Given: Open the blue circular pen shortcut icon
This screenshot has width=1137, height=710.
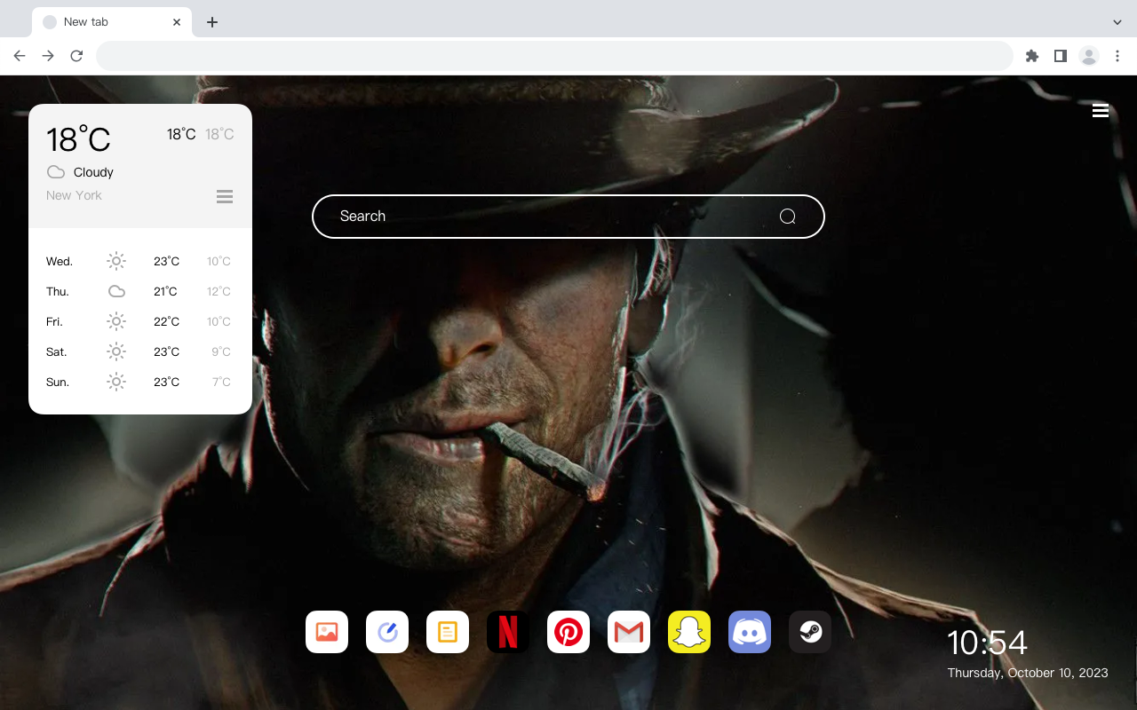Looking at the screenshot, I should 387,632.
